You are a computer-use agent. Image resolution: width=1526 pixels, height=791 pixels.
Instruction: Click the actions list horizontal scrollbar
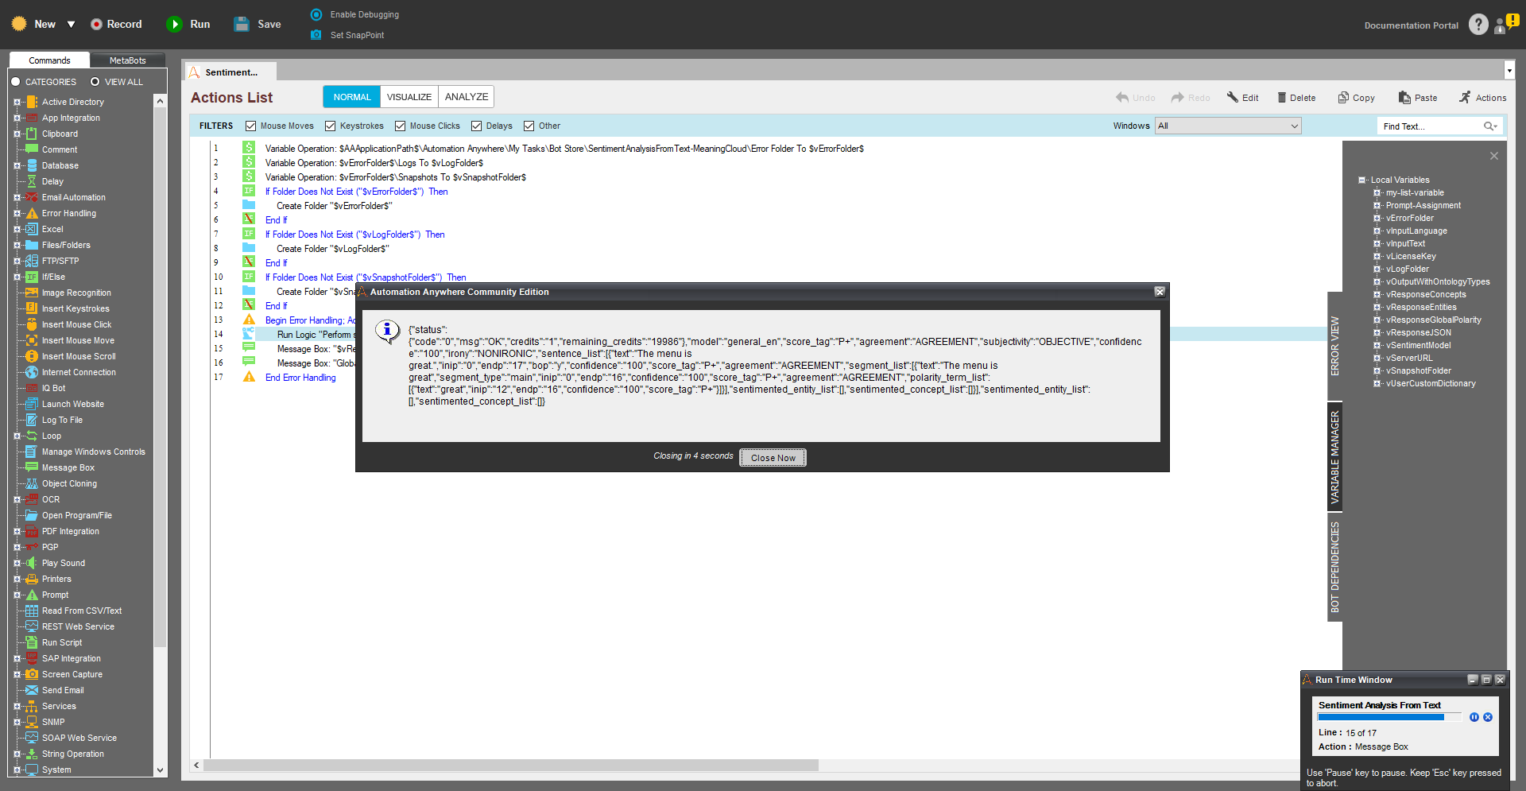(511, 765)
